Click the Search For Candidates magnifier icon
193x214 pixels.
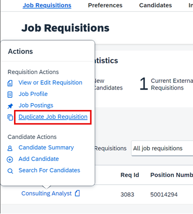[10, 171]
